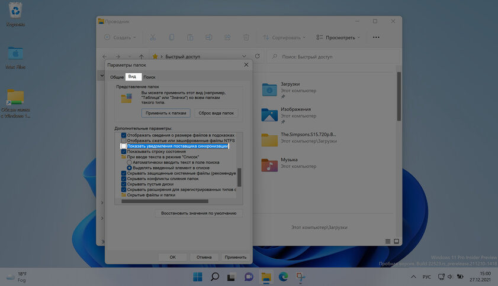Click the Copy icon in Explorer toolbar
498x286 pixels.
click(172, 37)
